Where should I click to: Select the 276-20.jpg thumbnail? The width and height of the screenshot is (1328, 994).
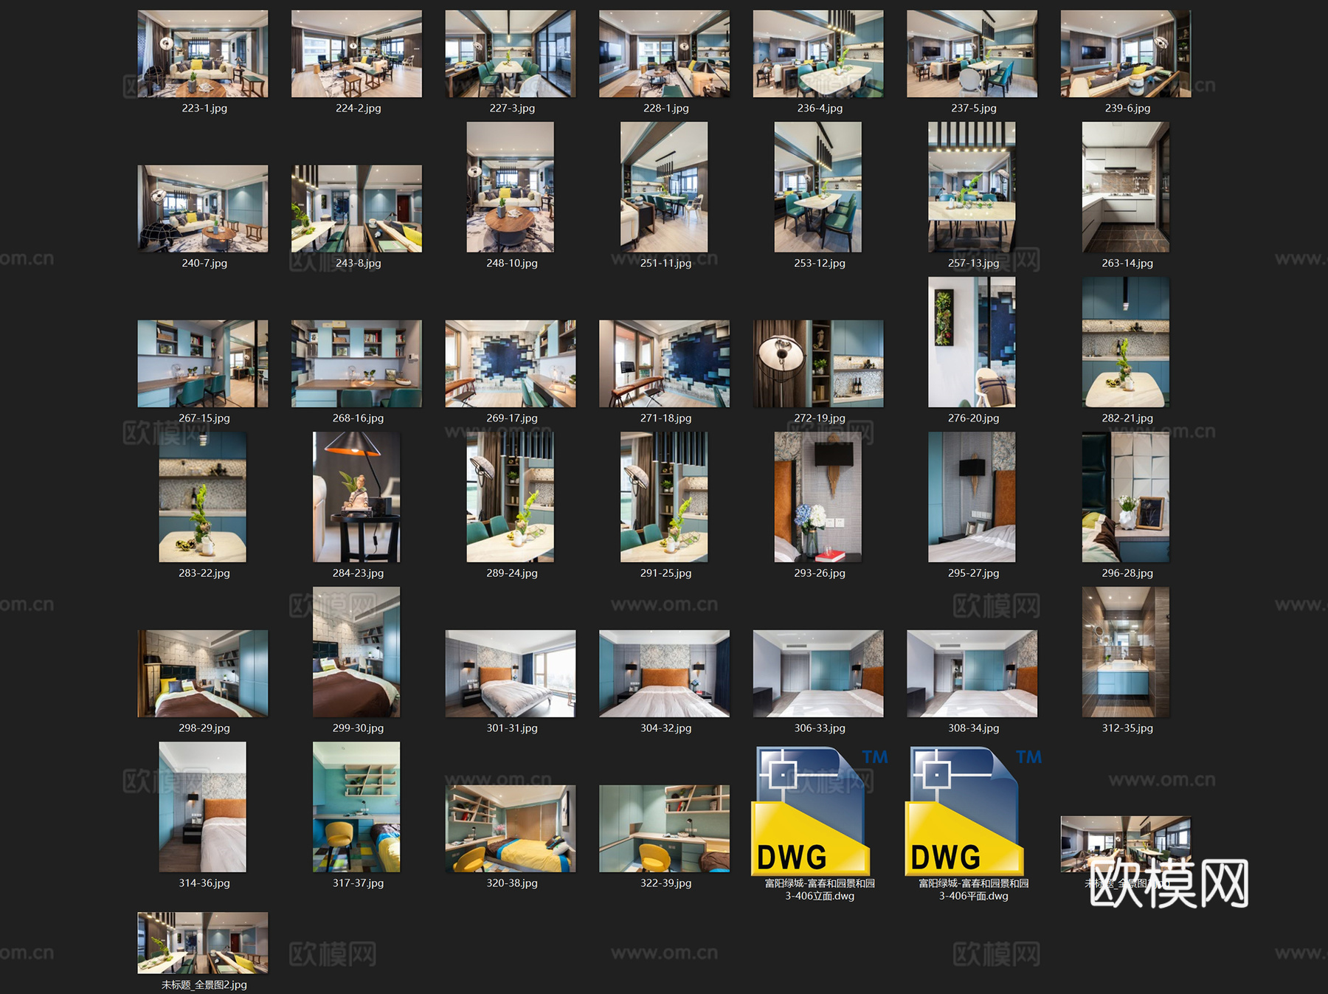pyautogui.click(x=972, y=342)
